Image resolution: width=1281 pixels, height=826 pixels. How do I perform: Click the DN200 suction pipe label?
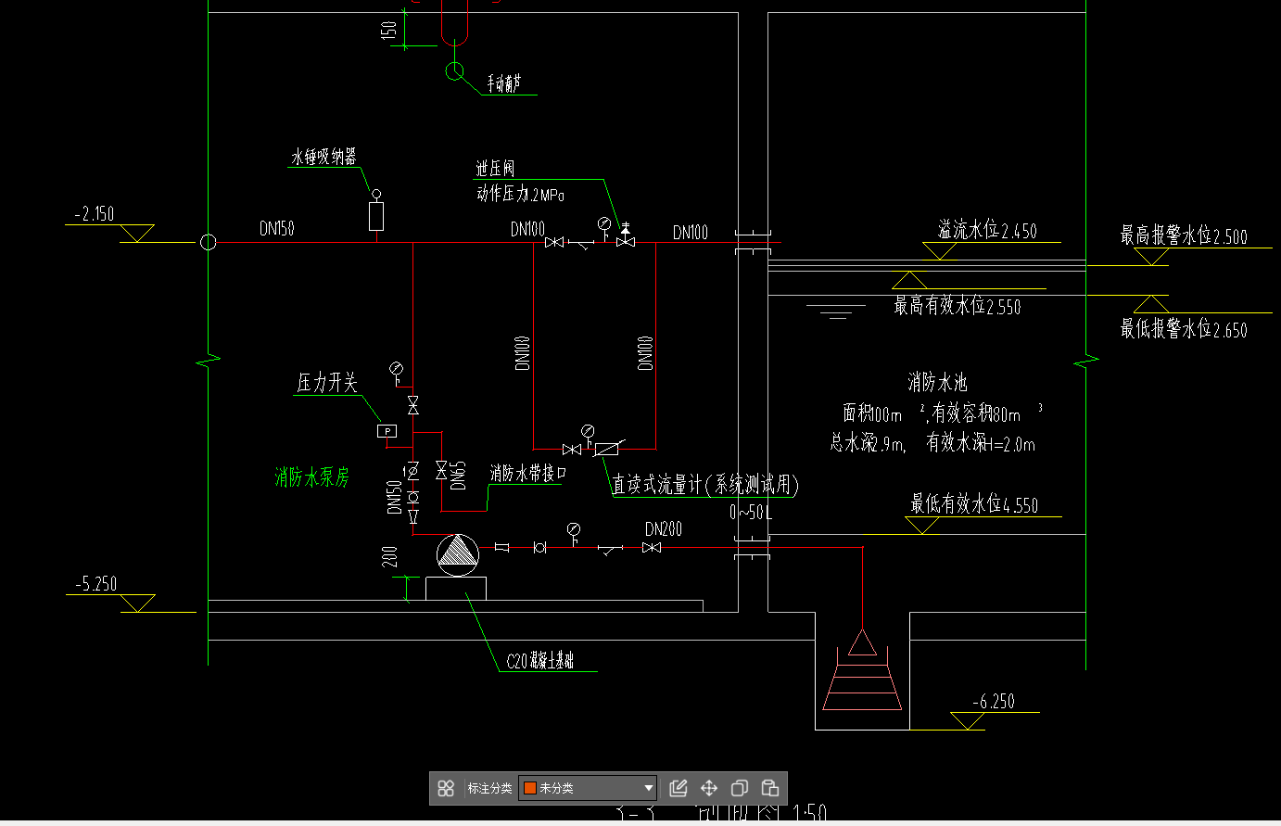(x=664, y=528)
